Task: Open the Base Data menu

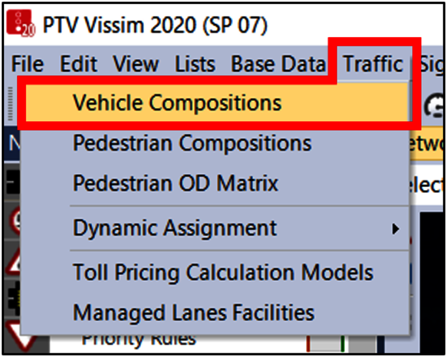Action: 279,64
